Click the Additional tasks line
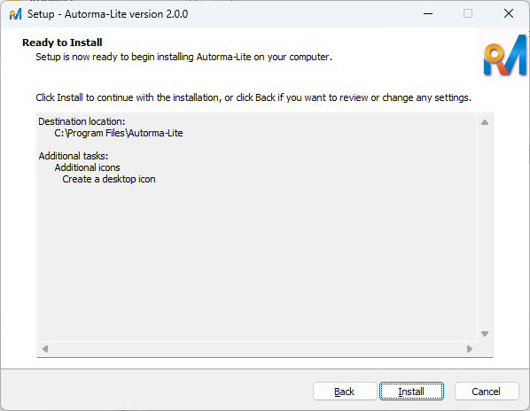Screen dimensions: 530x411 click(x=74, y=156)
